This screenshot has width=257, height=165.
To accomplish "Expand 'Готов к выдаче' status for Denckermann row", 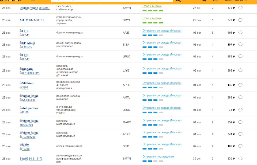I will pyautogui.click(x=152, y=6).
